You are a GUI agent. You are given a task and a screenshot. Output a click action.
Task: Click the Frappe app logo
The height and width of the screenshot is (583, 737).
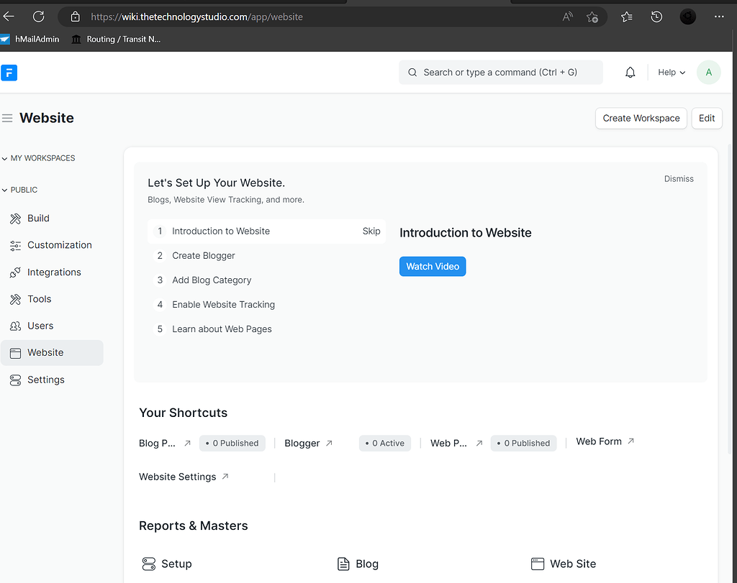[x=9, y=73]
